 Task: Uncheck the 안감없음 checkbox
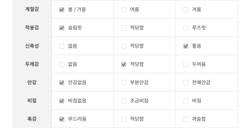point(62,83)
